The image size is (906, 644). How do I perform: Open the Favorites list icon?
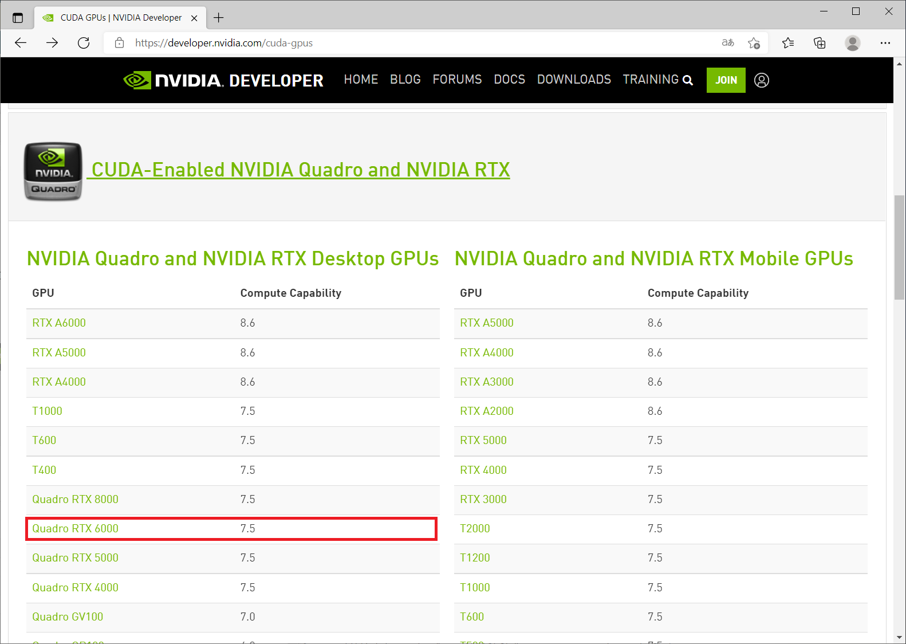click(x=788, y=43)
